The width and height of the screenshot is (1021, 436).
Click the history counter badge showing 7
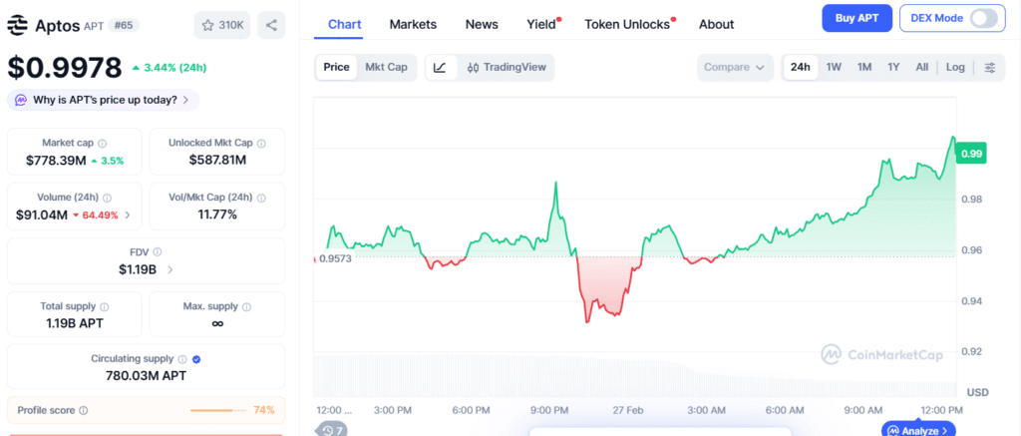332,430
